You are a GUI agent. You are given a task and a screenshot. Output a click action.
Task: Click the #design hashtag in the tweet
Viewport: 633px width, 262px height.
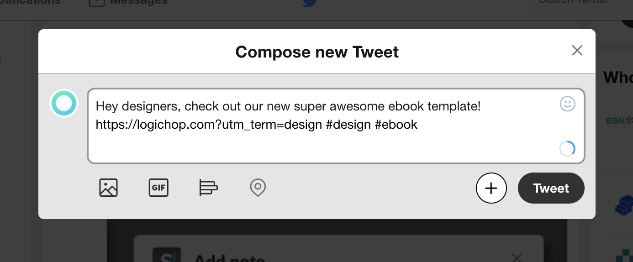348,125
